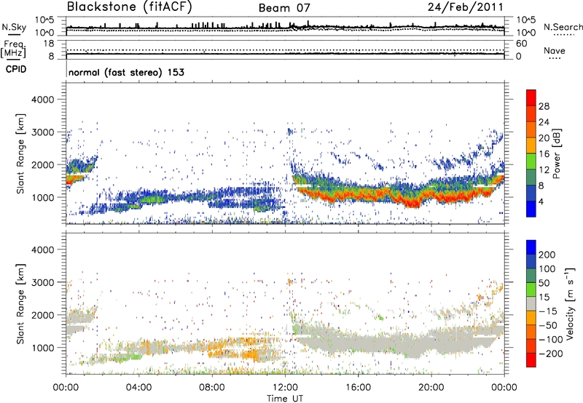Viewport: 583px width, 403px height.
Task: Click the 16:00 time axis tick label
Action: 358,388
